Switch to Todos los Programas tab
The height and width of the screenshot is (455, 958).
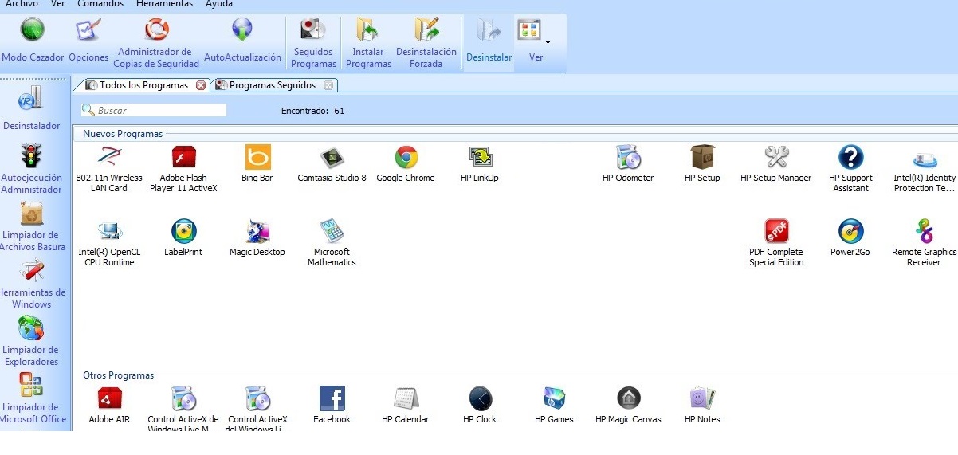[143, 85]
